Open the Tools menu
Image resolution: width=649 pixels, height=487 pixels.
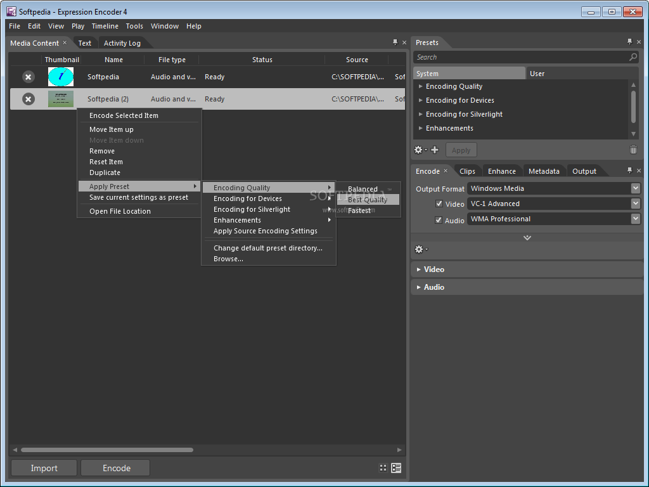(x=134, y=26)
